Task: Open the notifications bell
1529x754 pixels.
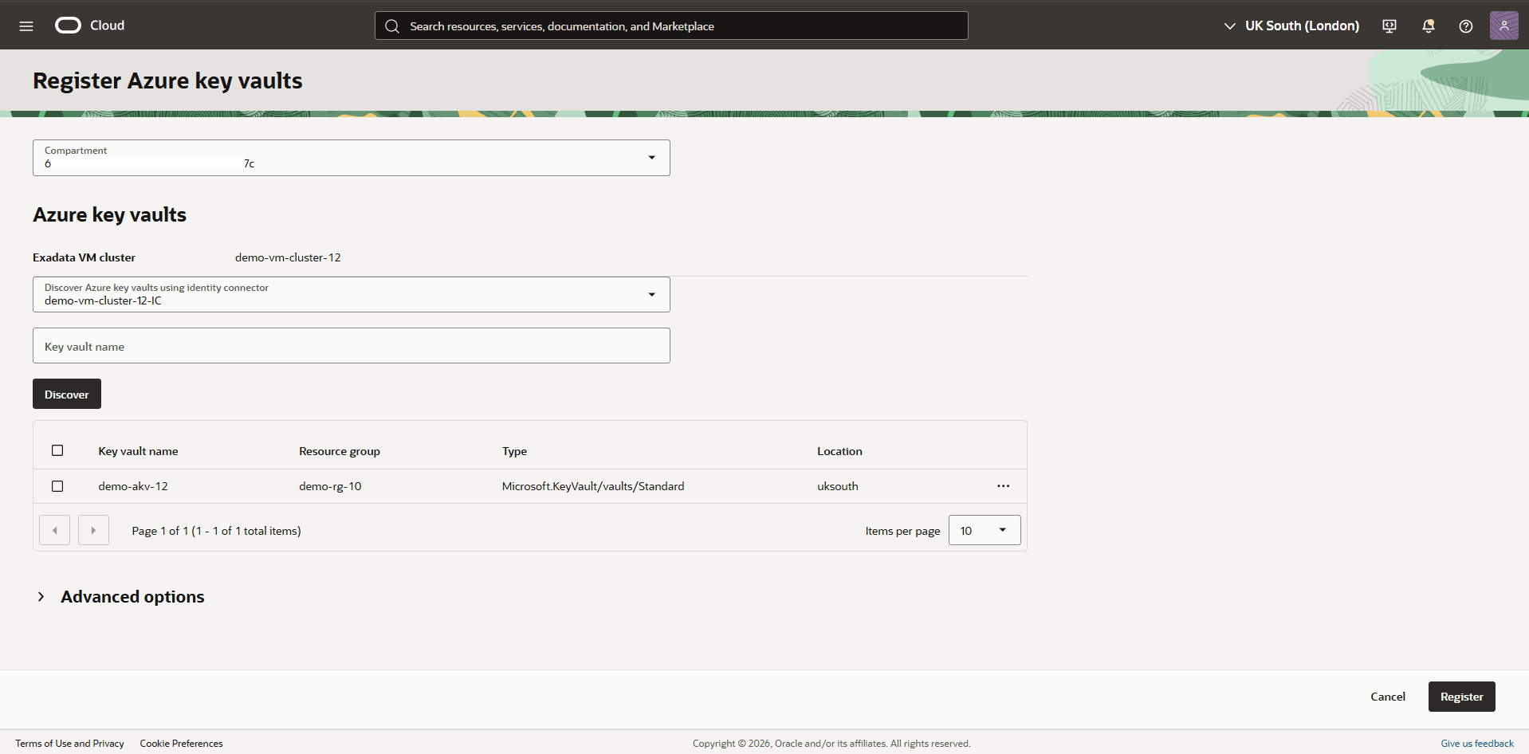Action: pyautogui.click(x=1427, y=26)
